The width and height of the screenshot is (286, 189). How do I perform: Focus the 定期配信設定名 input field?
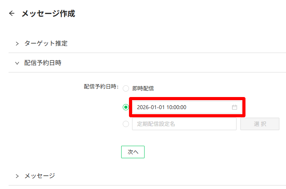pos(184,124)
